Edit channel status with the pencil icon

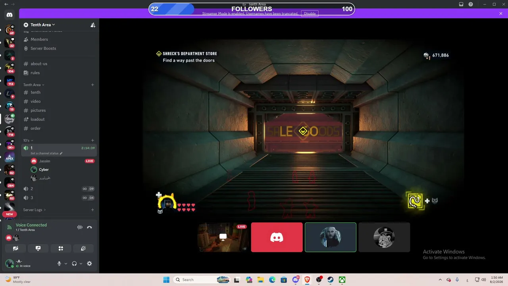[x=61, y=153]
